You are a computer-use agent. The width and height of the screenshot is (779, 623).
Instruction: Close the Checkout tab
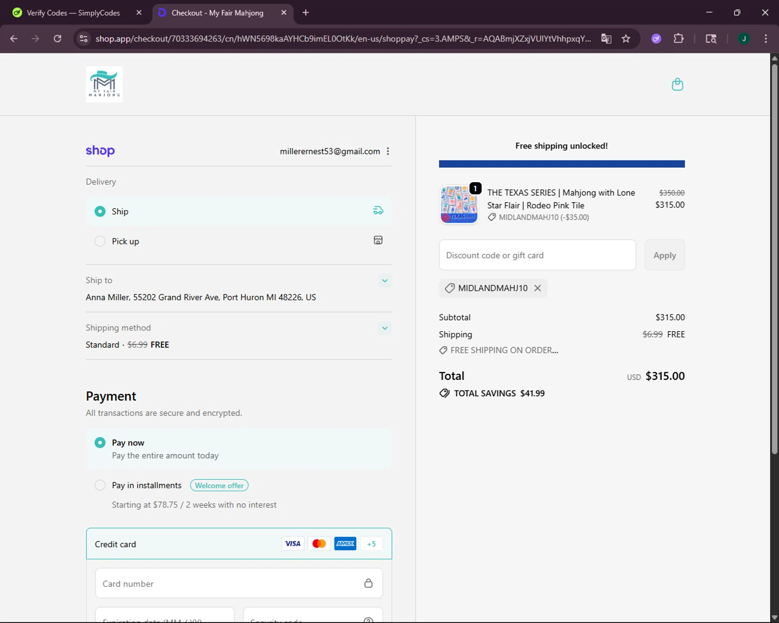(x=284, y=12)
